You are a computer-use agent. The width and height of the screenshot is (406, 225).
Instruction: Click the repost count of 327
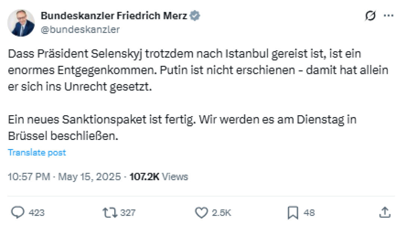127,213
